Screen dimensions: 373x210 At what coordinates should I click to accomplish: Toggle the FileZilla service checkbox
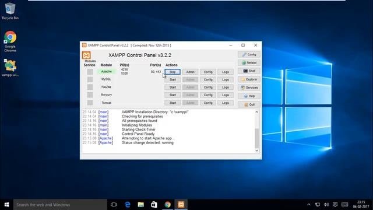(90, 87)
